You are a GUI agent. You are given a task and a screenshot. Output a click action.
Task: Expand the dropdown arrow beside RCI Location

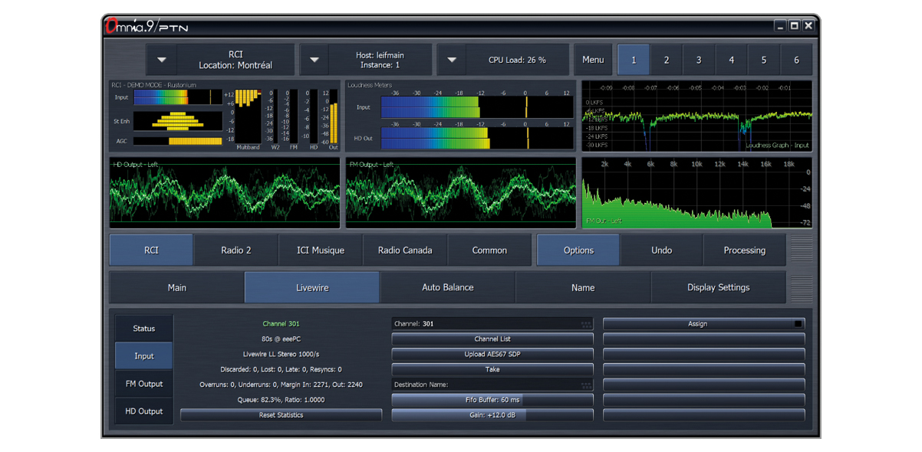coord(161,60)
